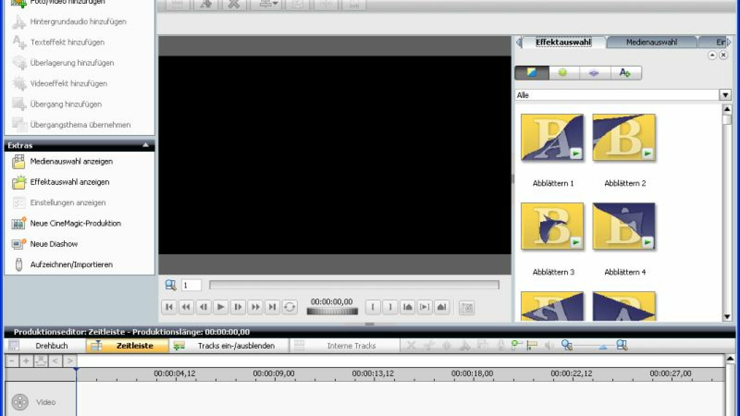Click Aufzeichnen/Importieren in Extras

tap(71, 264)
